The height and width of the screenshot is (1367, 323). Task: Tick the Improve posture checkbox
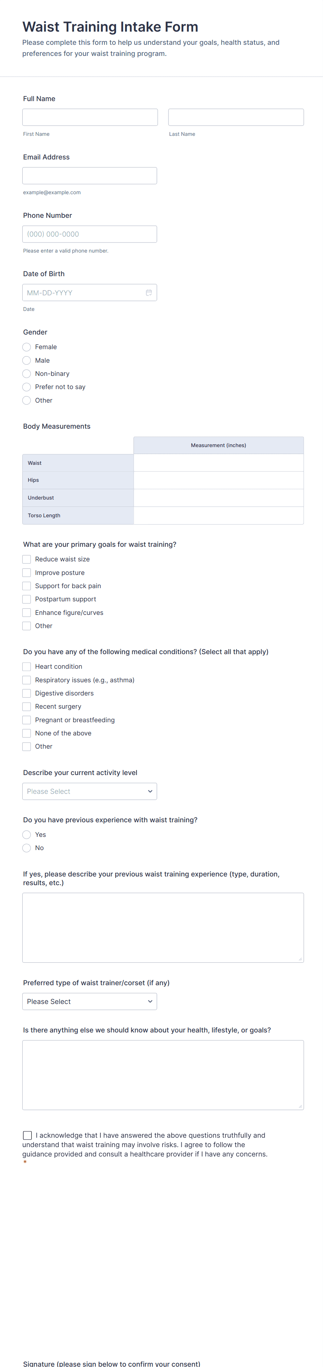point(26,573)
